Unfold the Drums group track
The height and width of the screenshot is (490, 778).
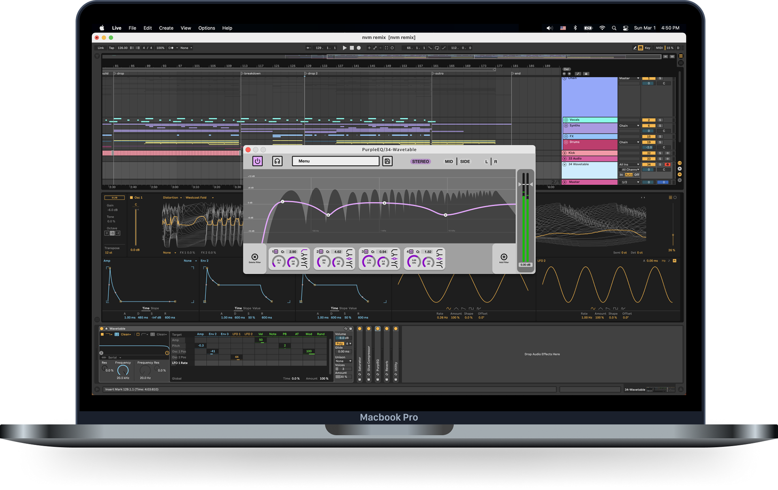(x=566, y=142)
